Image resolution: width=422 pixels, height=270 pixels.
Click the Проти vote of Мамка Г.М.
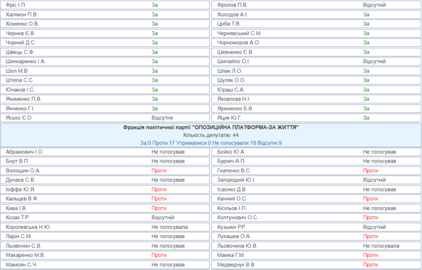(371, 255)
